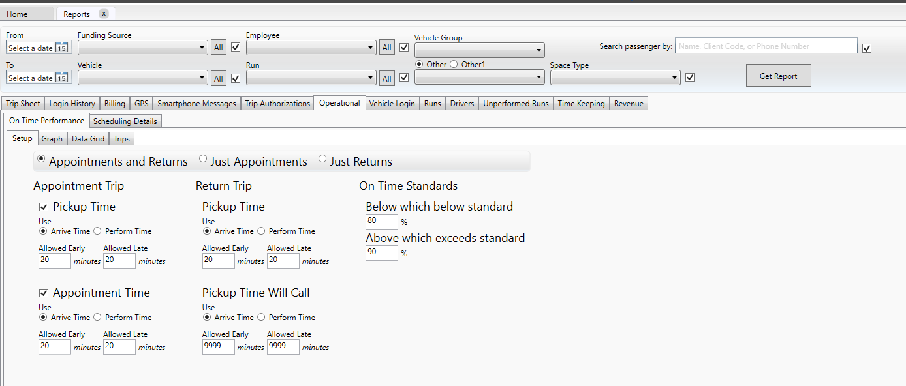The height and width of the screenshot is (386, 906).
Task: Click the All button next to Vehicle
Action: point(218,78)
